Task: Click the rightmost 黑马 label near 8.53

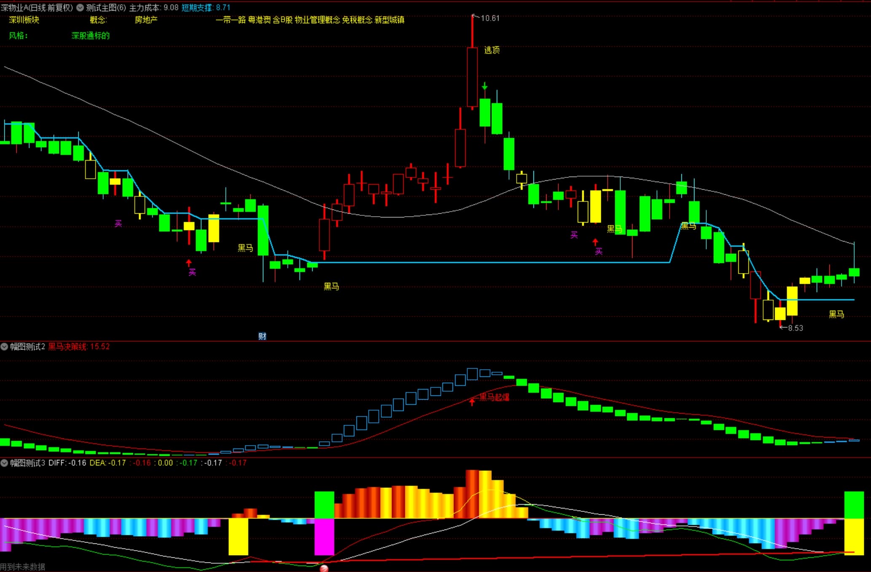Action: pyautogui.click(x=836, y=314)
